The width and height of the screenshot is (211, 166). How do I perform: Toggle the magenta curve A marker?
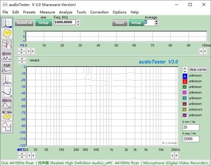(x=185, y=93)
